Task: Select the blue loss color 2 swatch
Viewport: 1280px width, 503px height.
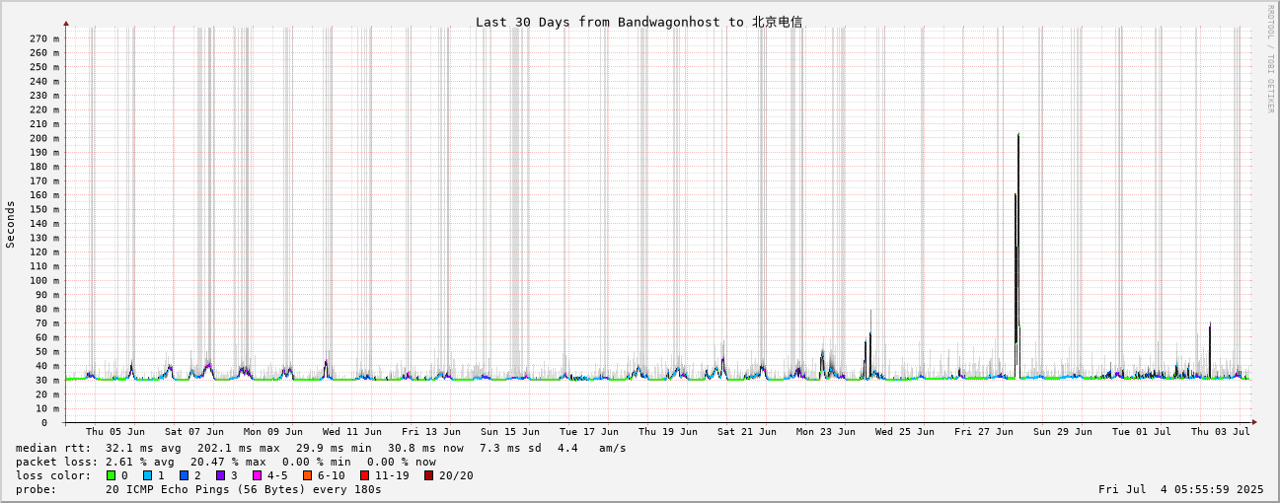Action: click(184, 475)
